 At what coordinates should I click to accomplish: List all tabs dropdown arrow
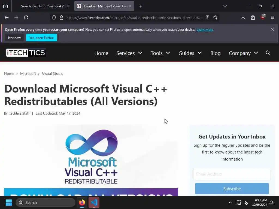225,6
